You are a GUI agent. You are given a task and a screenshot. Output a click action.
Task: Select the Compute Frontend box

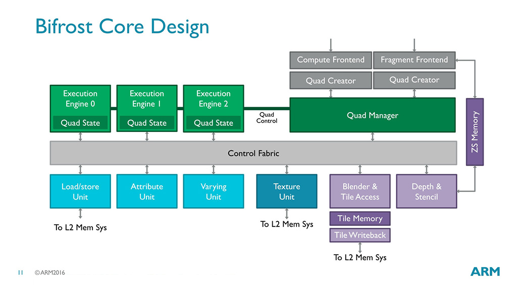click(x=331, y=60)
